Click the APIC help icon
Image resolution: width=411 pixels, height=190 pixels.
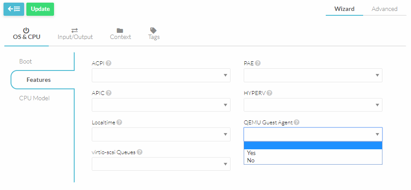coord(108,93)
